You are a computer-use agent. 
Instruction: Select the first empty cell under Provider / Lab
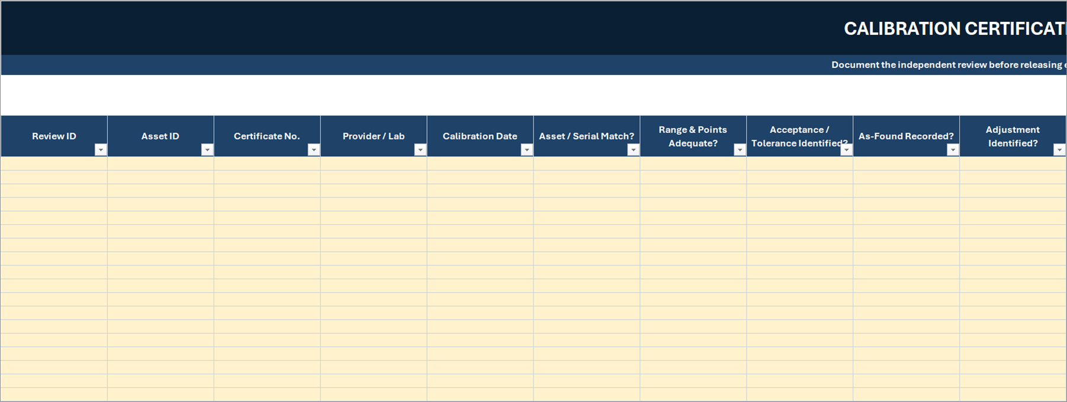374,164
